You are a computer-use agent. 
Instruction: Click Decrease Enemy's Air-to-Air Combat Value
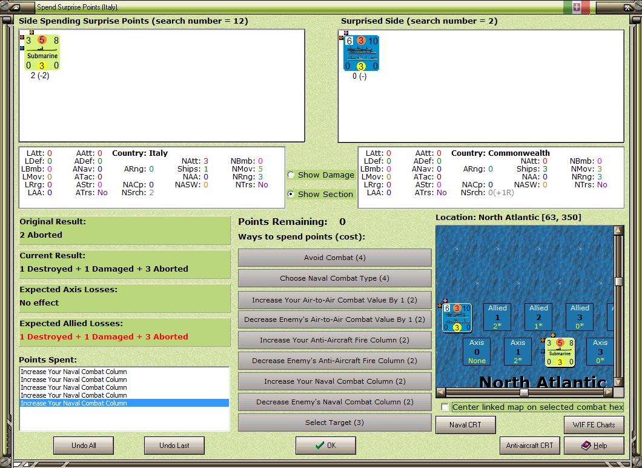[334, 319]
